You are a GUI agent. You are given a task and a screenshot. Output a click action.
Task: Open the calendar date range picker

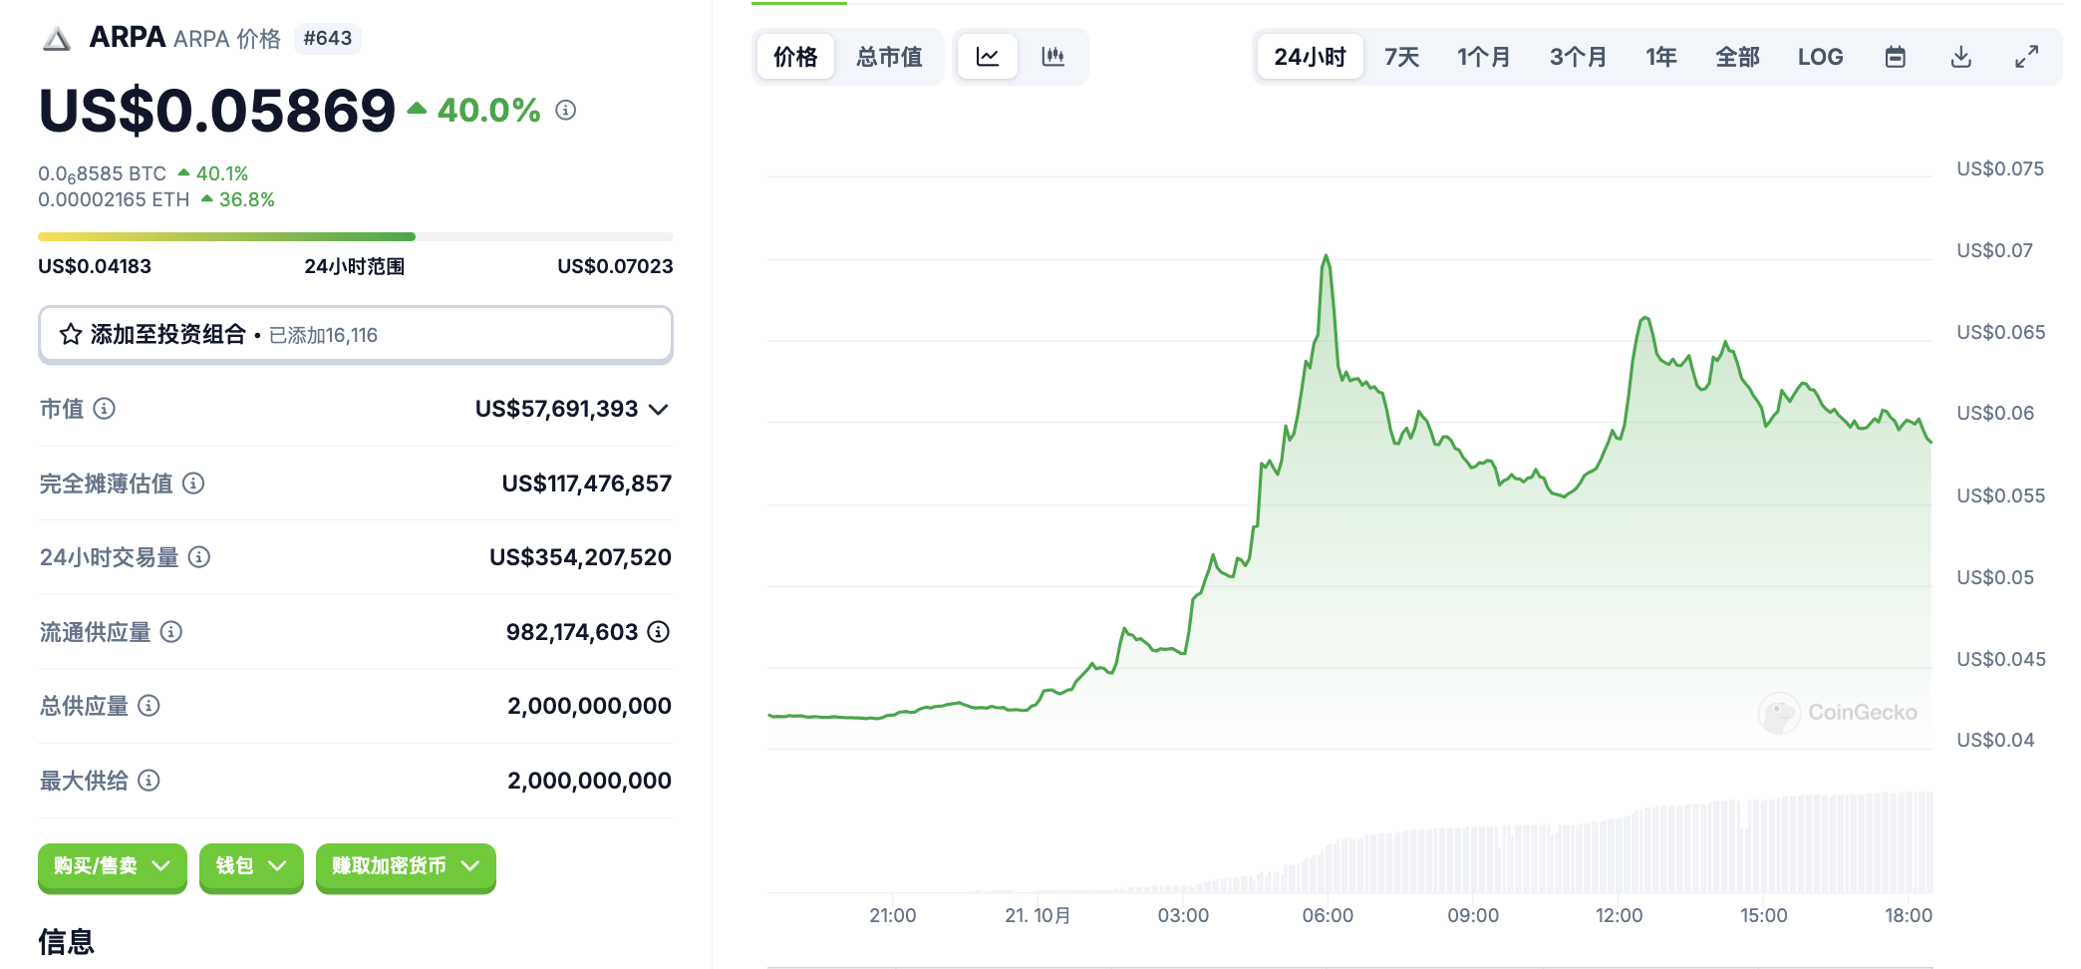[1895, 57]
